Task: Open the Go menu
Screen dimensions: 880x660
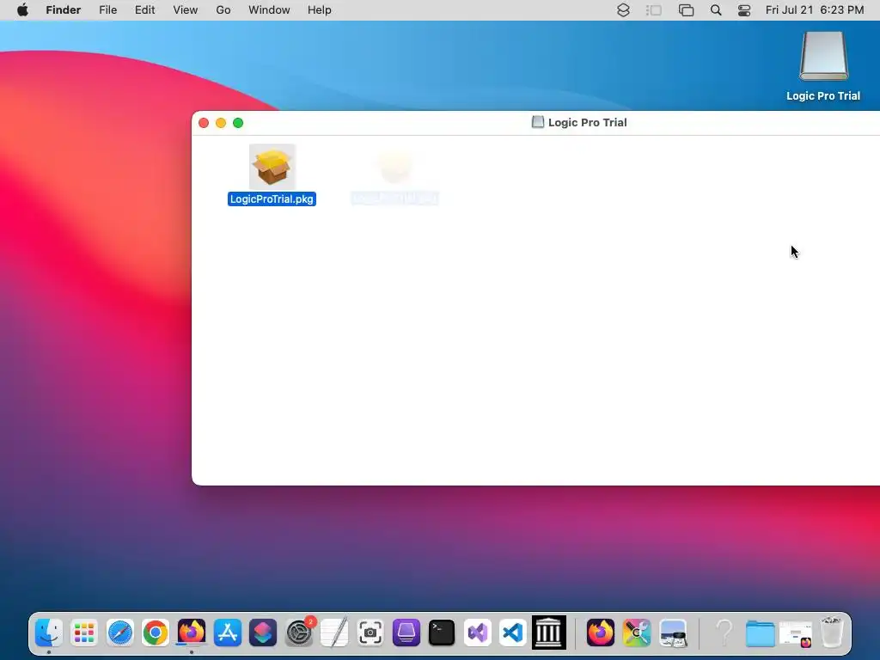Action: point(223,10)
